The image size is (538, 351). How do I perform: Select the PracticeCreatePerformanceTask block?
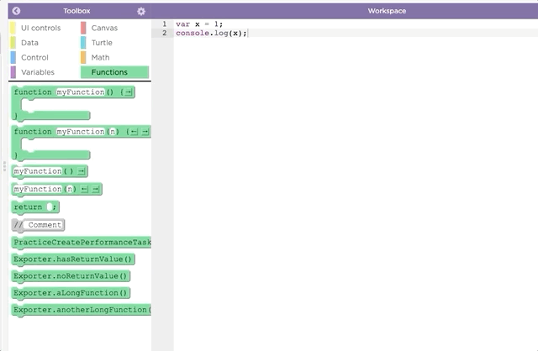click(82, 243)
